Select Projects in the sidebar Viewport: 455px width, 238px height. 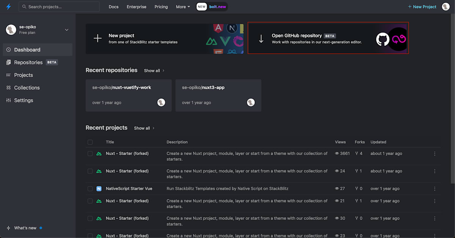38,75
